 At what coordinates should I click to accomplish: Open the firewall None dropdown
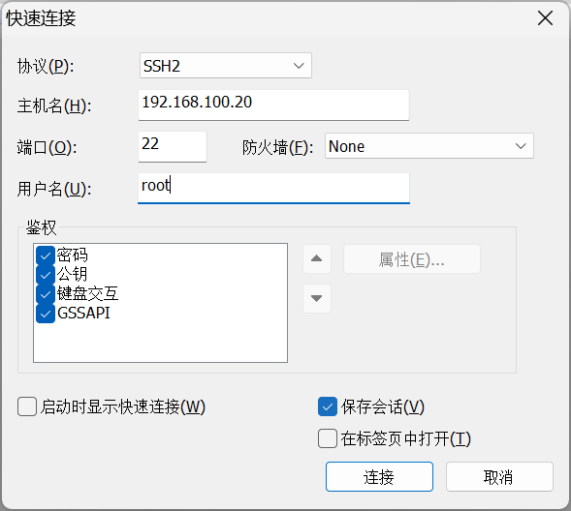(x=429, y=146)
